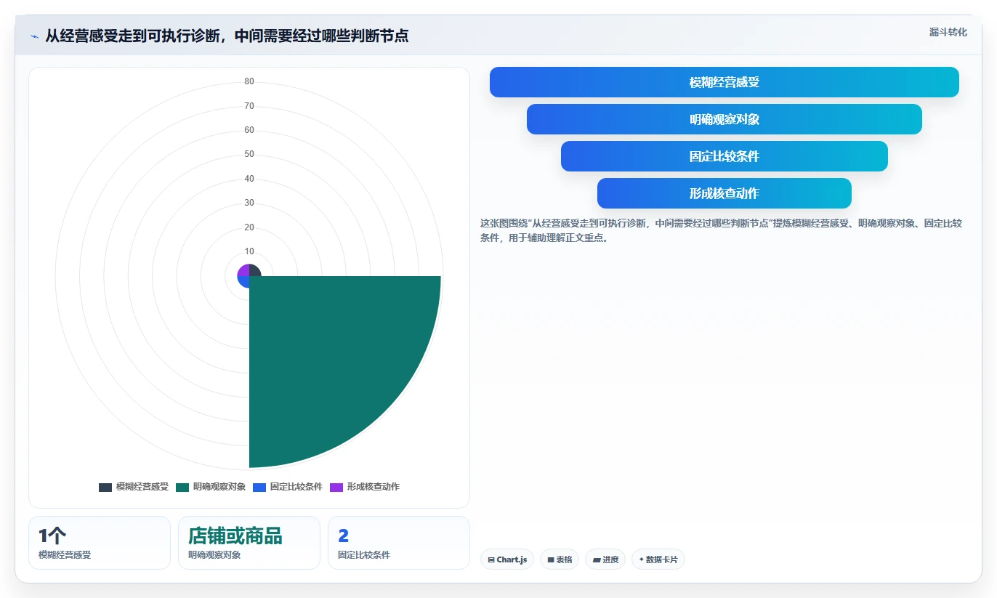Click the chart description paragraph
The width and height of the screenshot is (997, 598).
point(722,230)
